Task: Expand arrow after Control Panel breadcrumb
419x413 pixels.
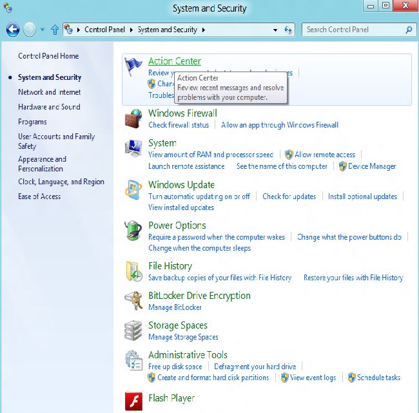Action: 132,30
